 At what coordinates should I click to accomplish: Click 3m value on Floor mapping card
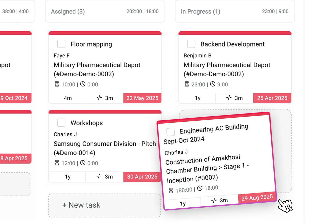(109, 98)
